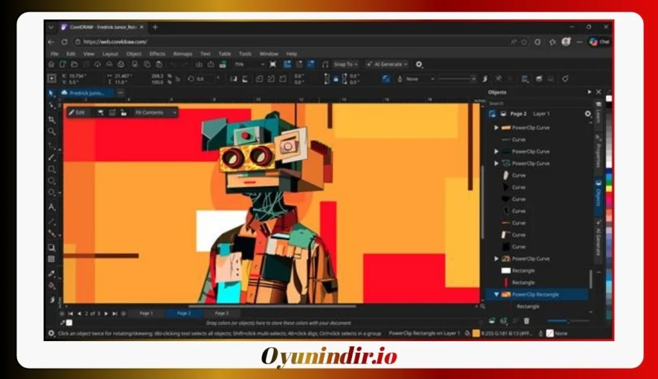Open the Effects menu
Image resolution: width=658 pixels, height=379 pixels.
(x=157, y=54)
